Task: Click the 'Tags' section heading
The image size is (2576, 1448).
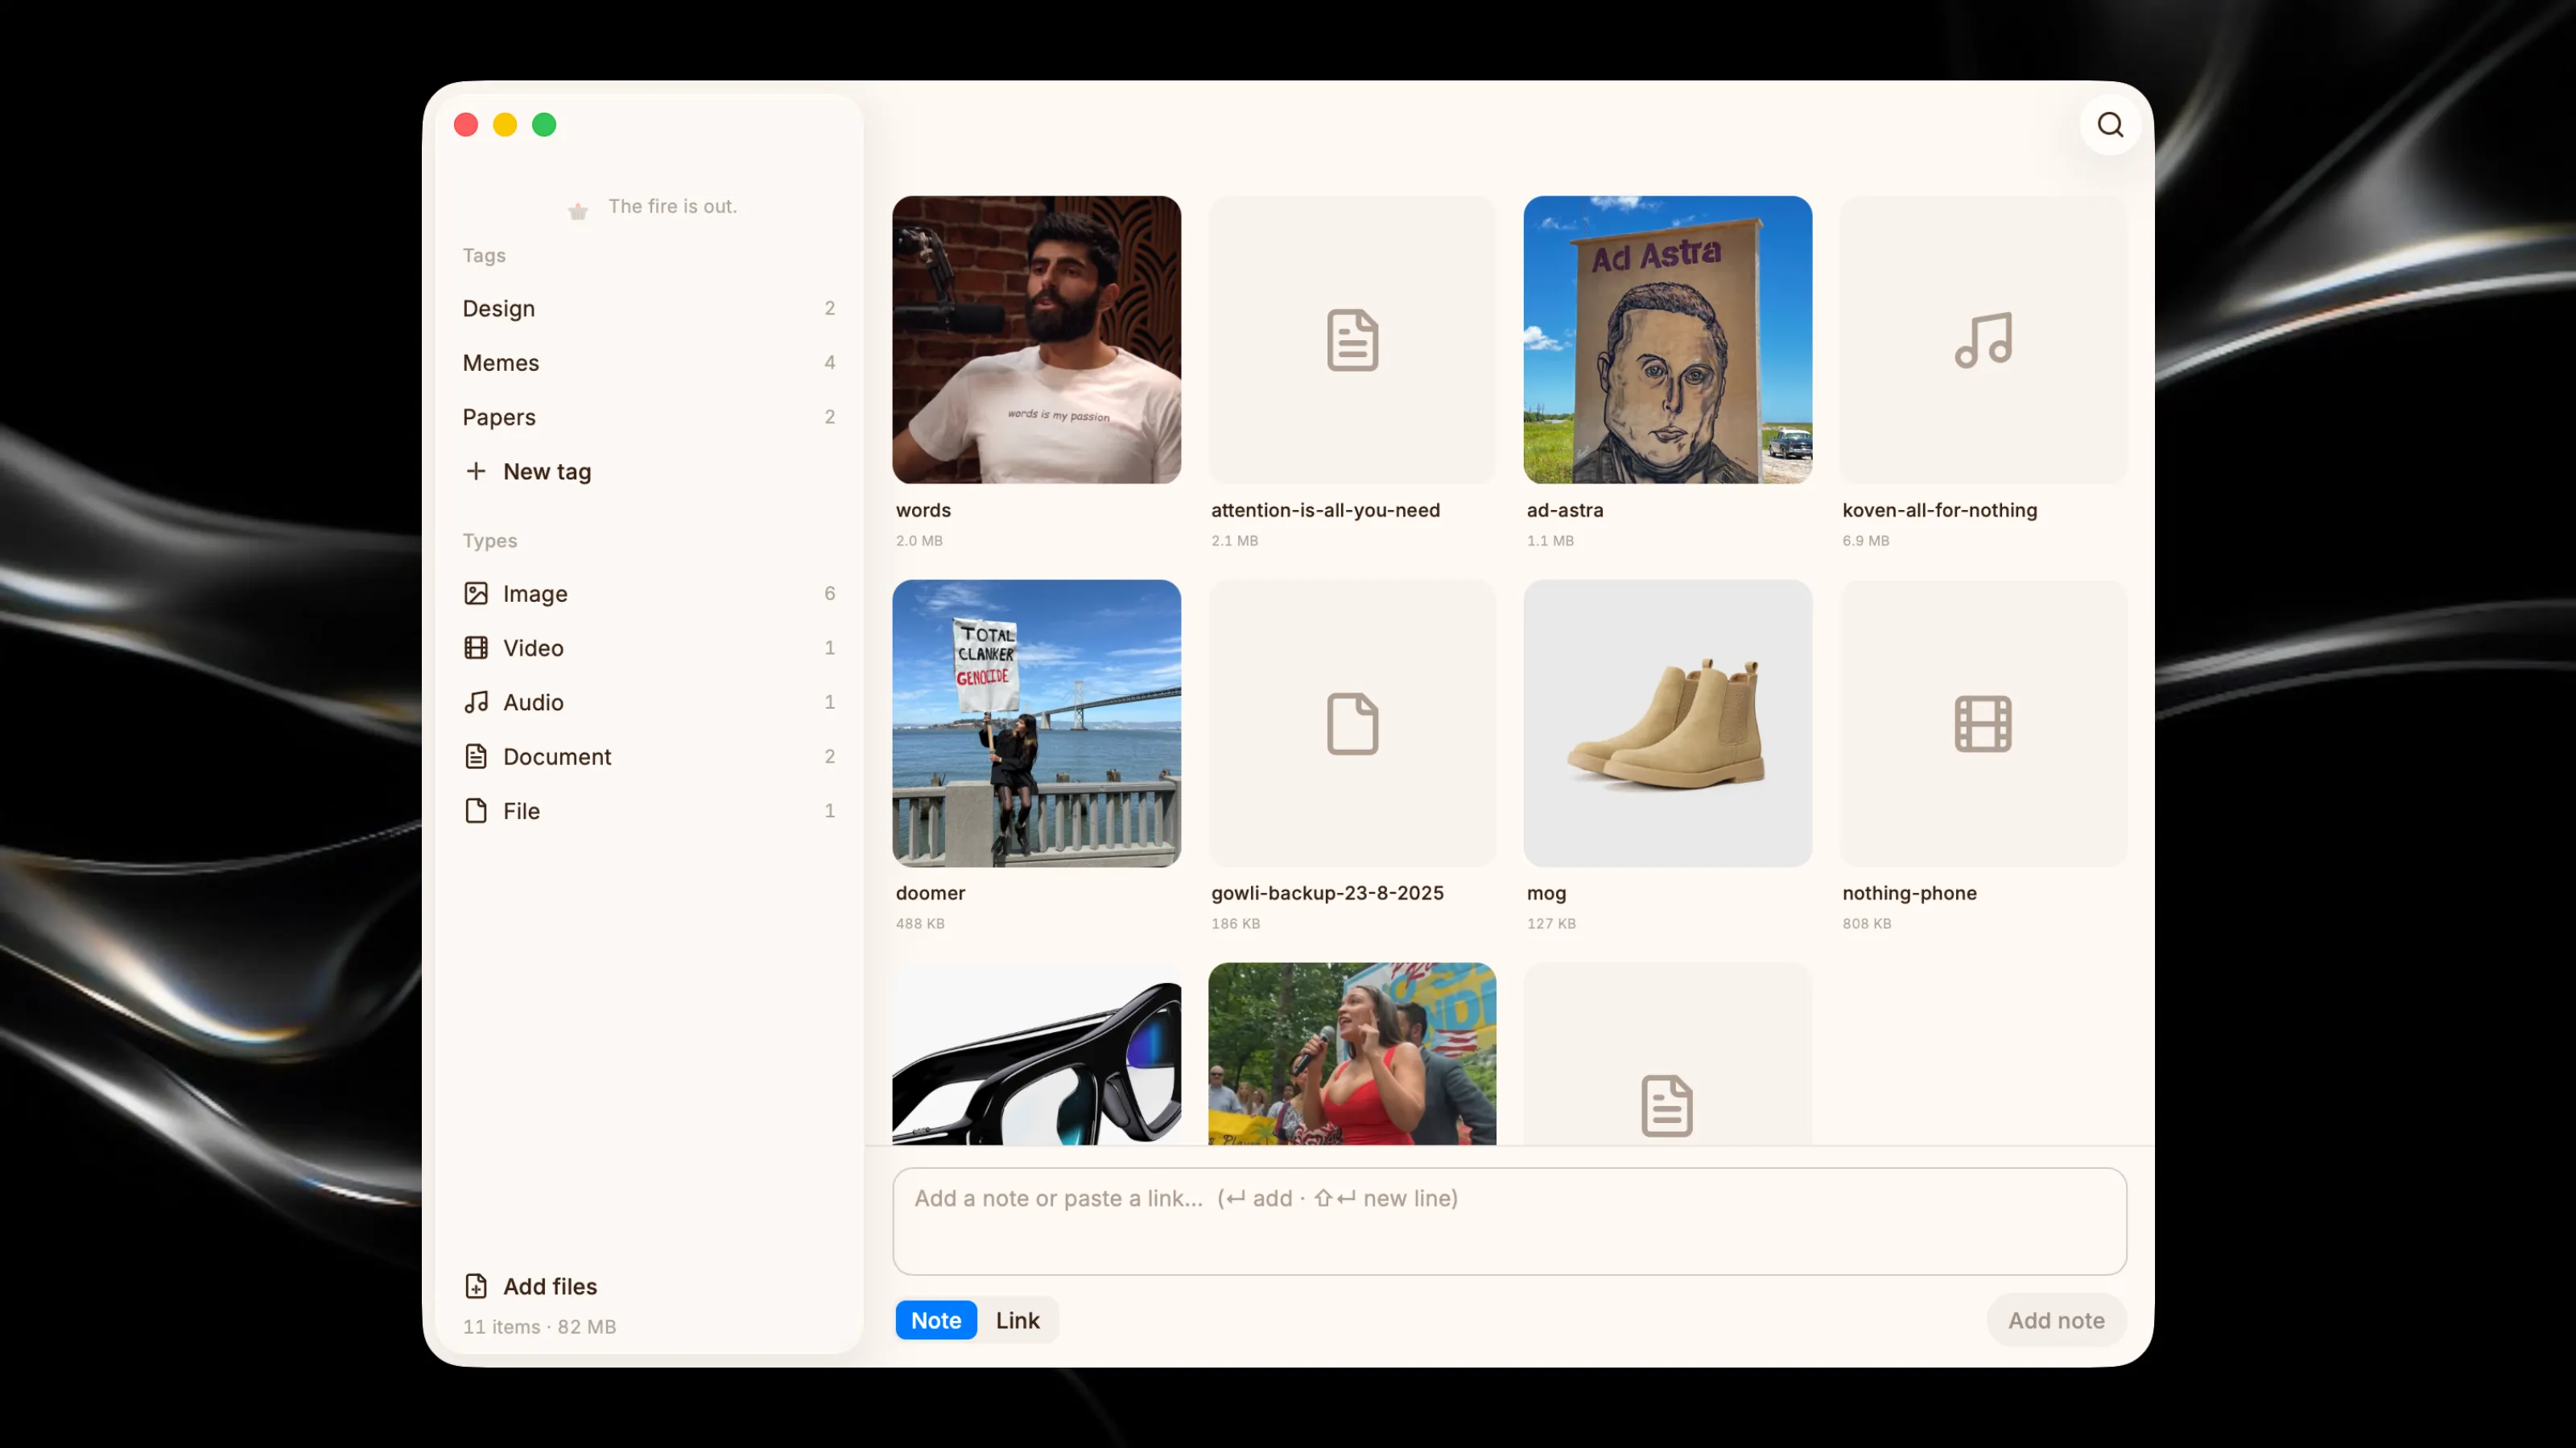Action: pyautogui.click(x=484, y=256)
